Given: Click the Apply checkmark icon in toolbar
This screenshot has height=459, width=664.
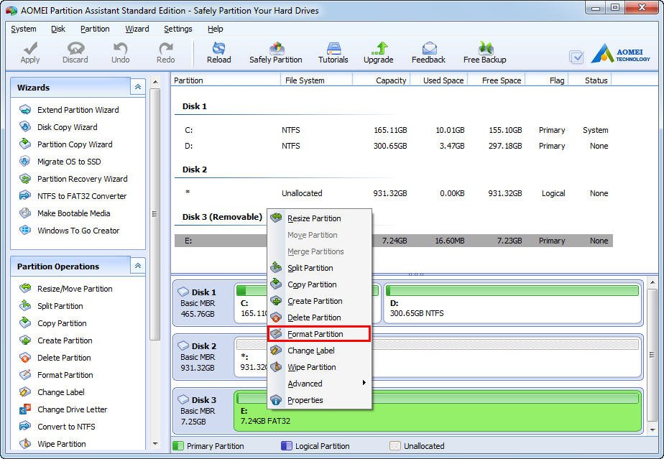Looking at the screenshot, I should [x=30, y=48].
